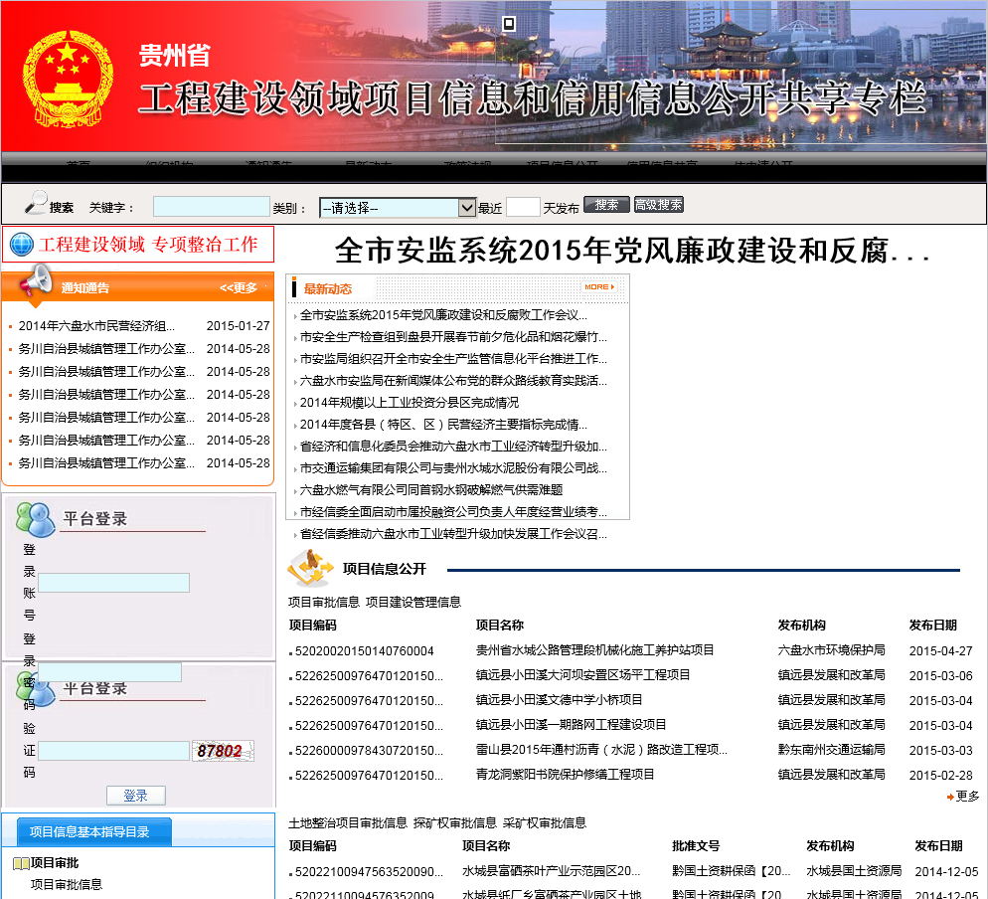Focus the 关键字 keyword input field

211,207
